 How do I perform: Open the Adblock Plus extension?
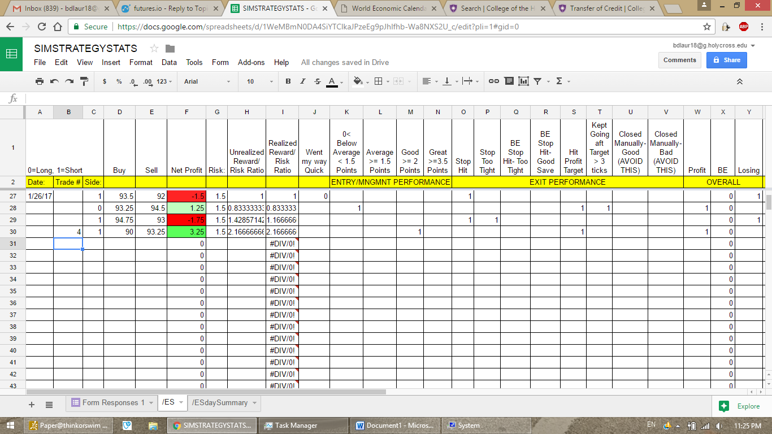744,27
